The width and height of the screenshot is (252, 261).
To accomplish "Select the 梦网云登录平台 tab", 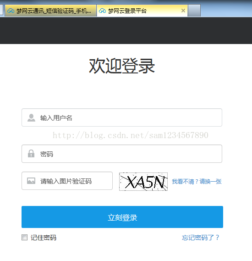I will click(142, 11).
